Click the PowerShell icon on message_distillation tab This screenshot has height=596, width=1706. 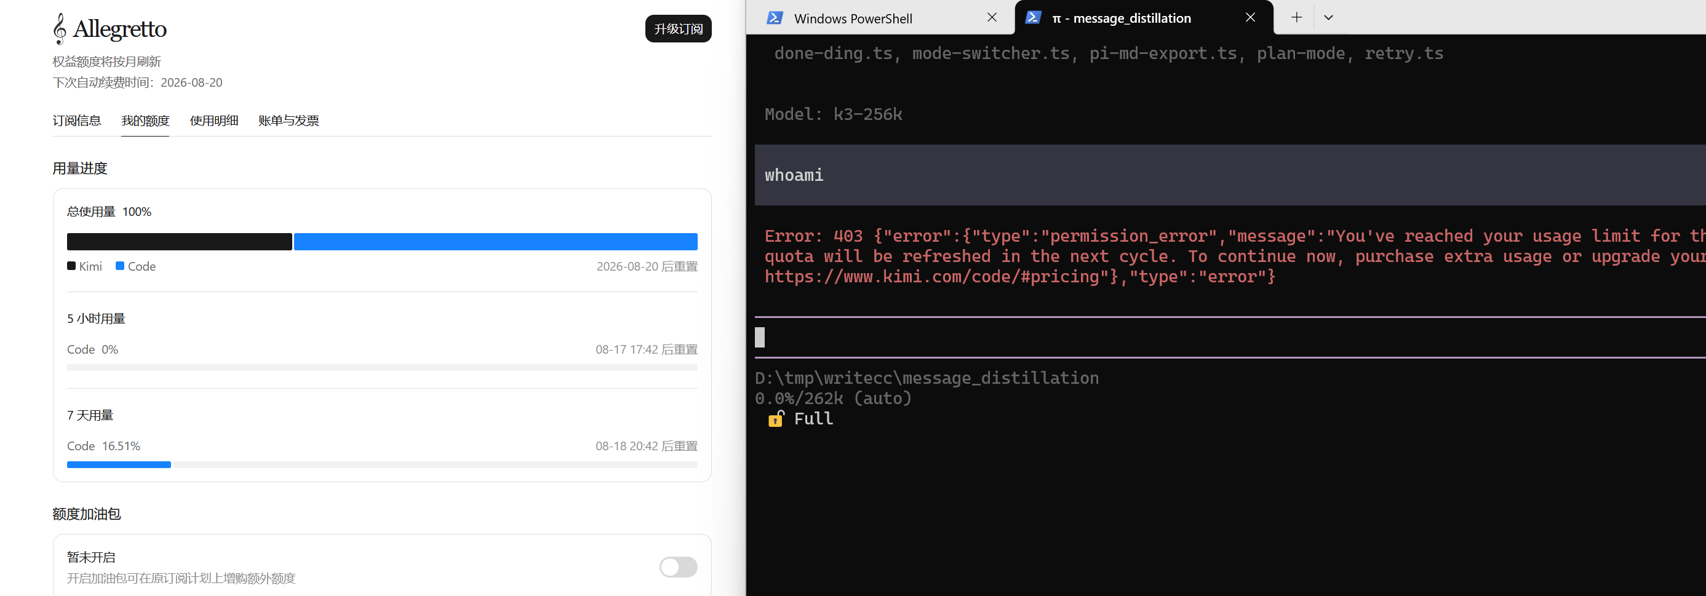1032,18
